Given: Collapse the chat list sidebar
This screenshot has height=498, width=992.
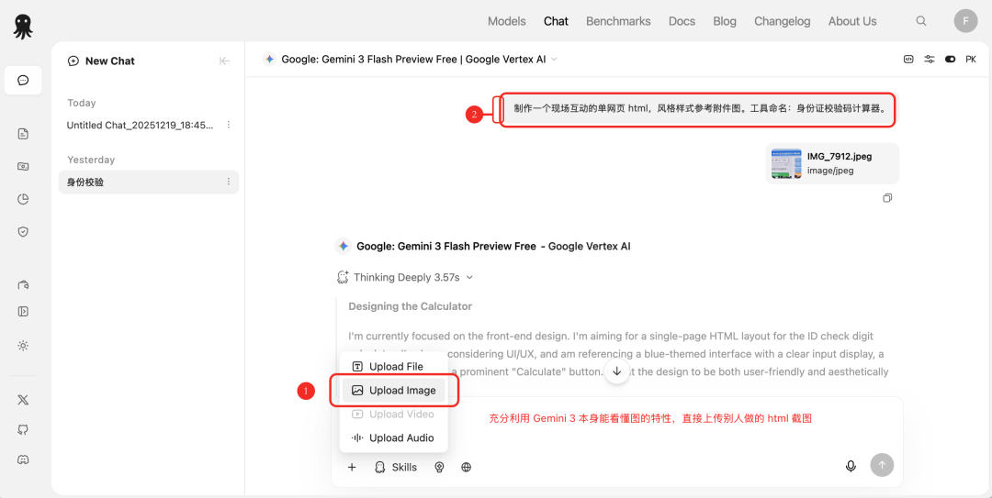Looking at the screenshot, I should [225, 61].
